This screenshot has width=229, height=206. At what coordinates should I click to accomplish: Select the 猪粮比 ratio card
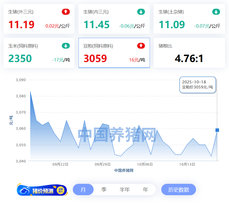pyautogui.click(x=189, y=53)
